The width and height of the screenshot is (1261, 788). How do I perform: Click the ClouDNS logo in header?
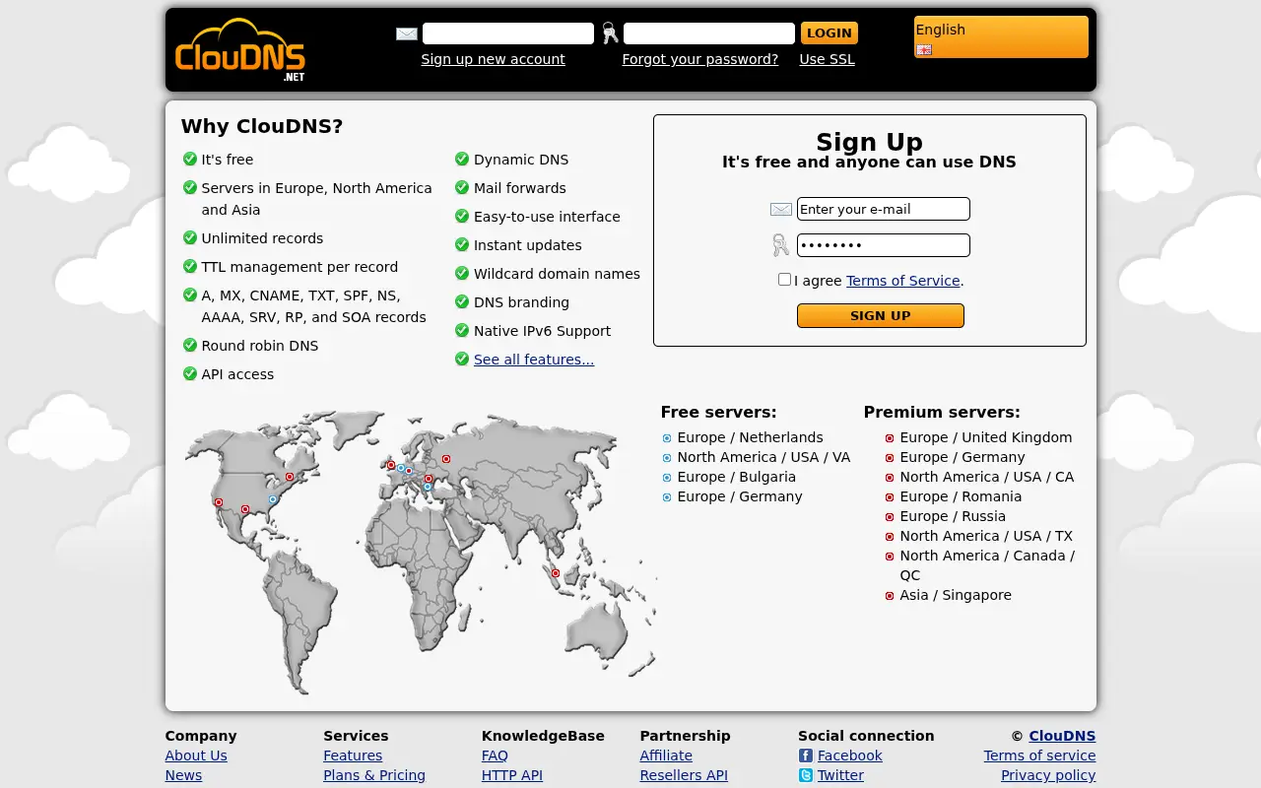click(240, 49)
